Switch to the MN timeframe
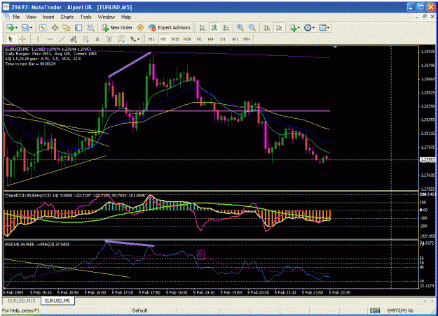This screenshot has height=316, width=438. (246, 39)
